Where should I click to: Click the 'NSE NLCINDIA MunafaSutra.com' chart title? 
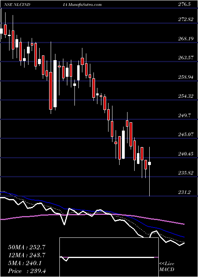(53, 5)
